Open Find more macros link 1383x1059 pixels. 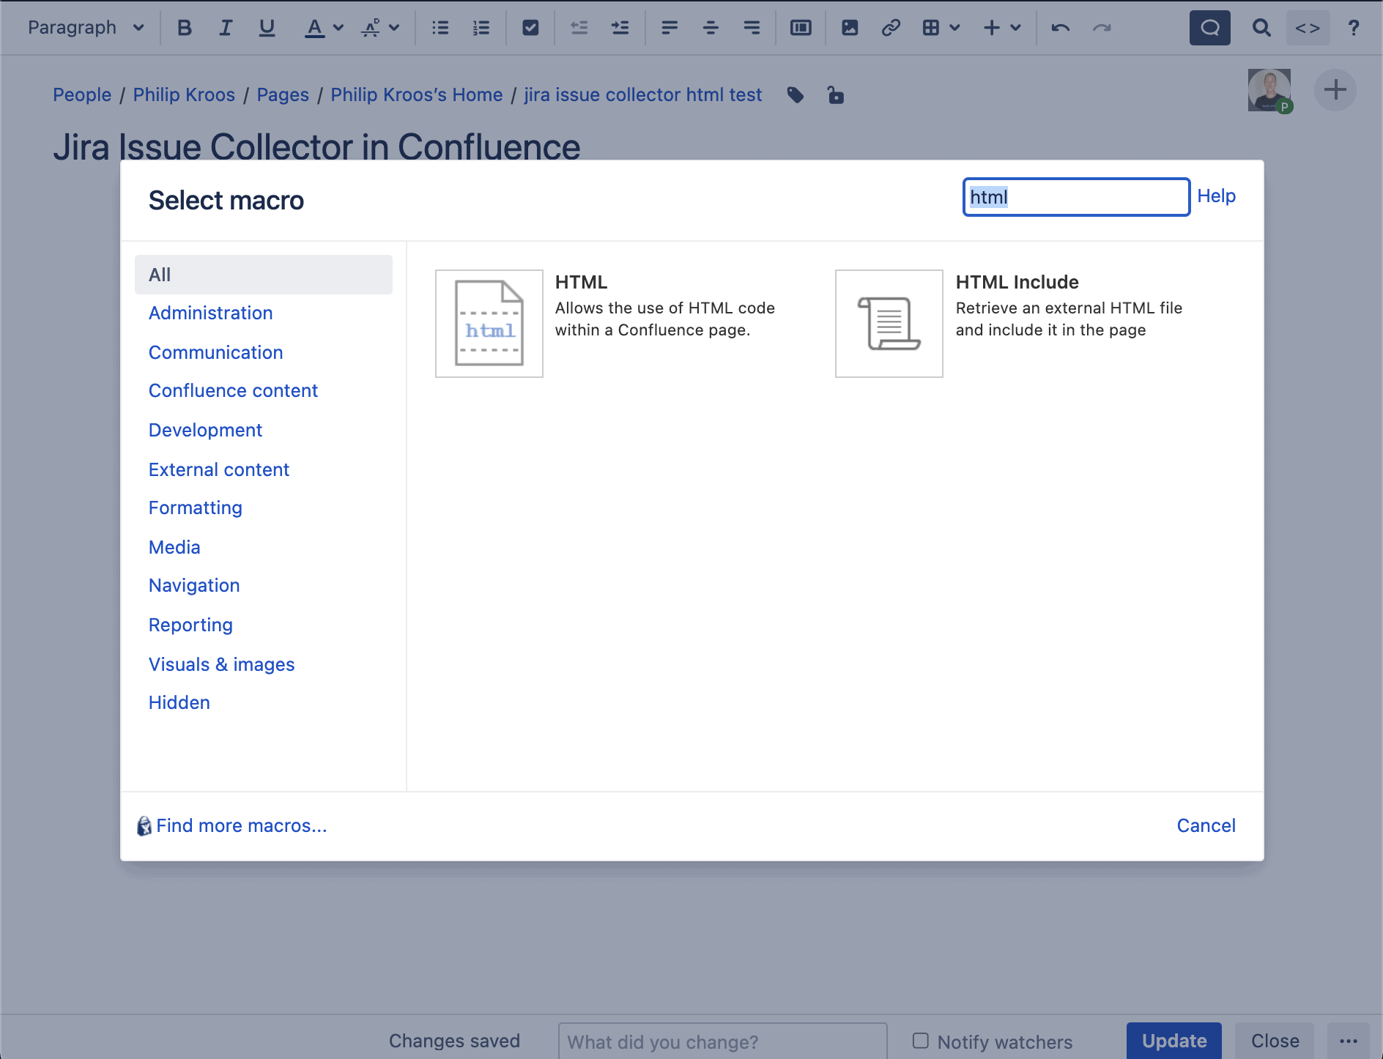tap(241, 825)
